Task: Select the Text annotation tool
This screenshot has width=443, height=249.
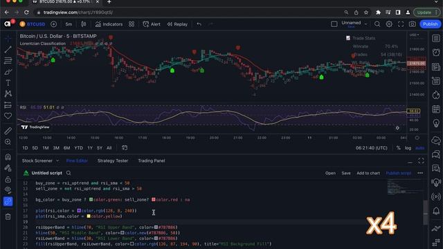Action: 8,83
